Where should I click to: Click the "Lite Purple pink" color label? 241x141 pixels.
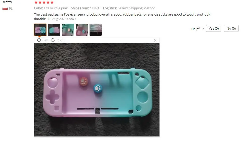56,8
